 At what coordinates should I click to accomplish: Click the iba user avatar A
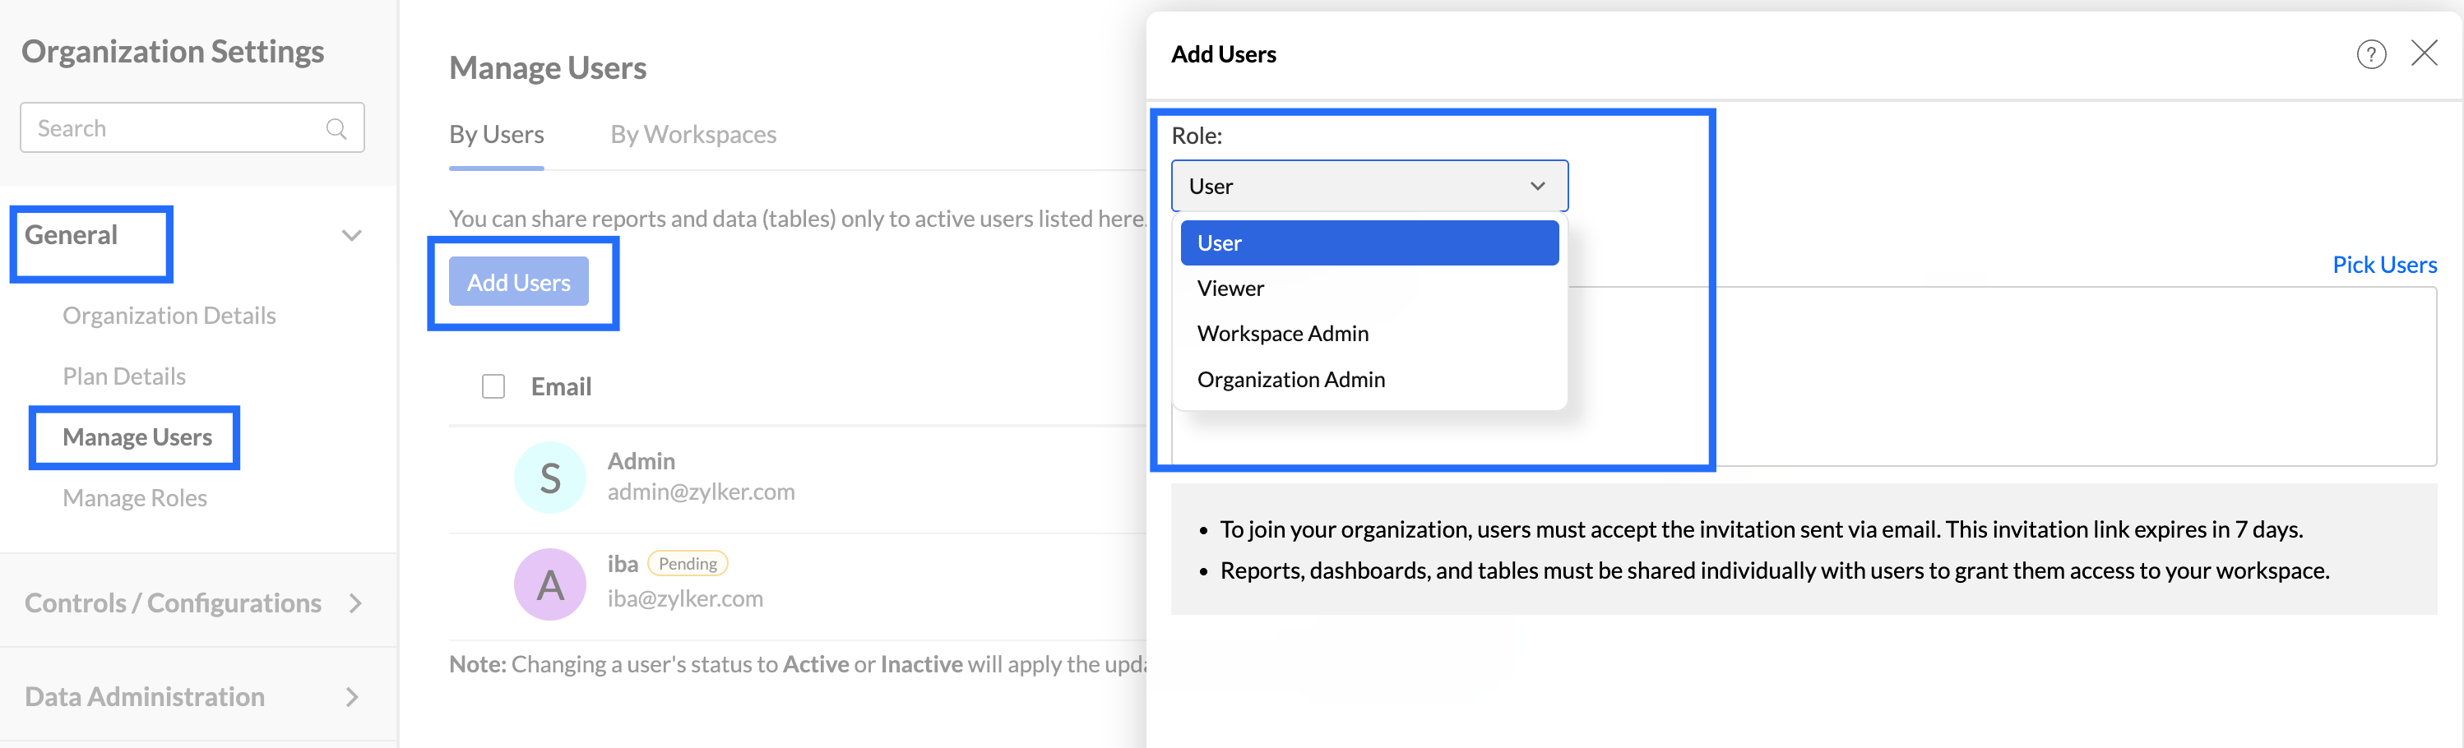[x=550, y=584]
